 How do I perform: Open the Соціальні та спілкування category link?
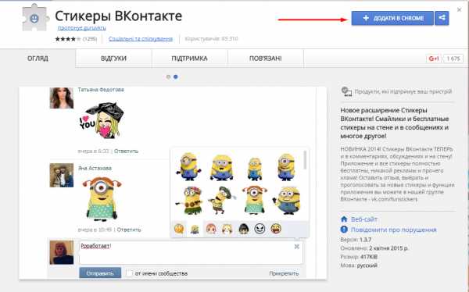141,39
